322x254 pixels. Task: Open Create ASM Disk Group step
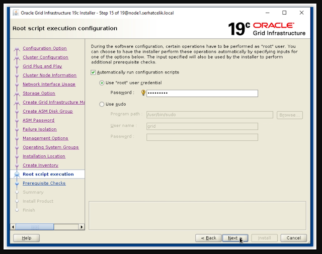(48, 111)
